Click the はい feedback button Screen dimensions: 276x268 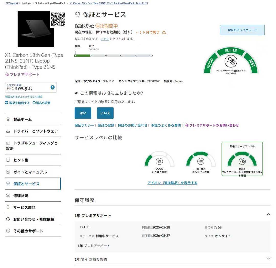tap(83, 113)
